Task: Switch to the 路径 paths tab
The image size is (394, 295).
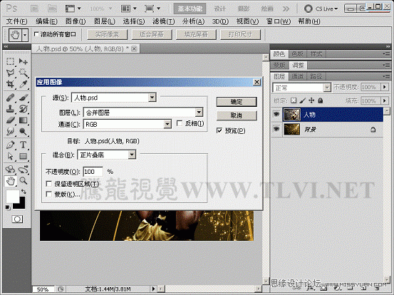Action: (316, 76)
